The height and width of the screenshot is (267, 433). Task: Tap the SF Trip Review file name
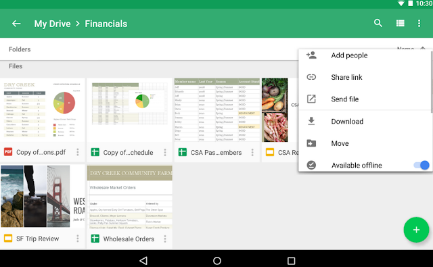pos(37,239)
